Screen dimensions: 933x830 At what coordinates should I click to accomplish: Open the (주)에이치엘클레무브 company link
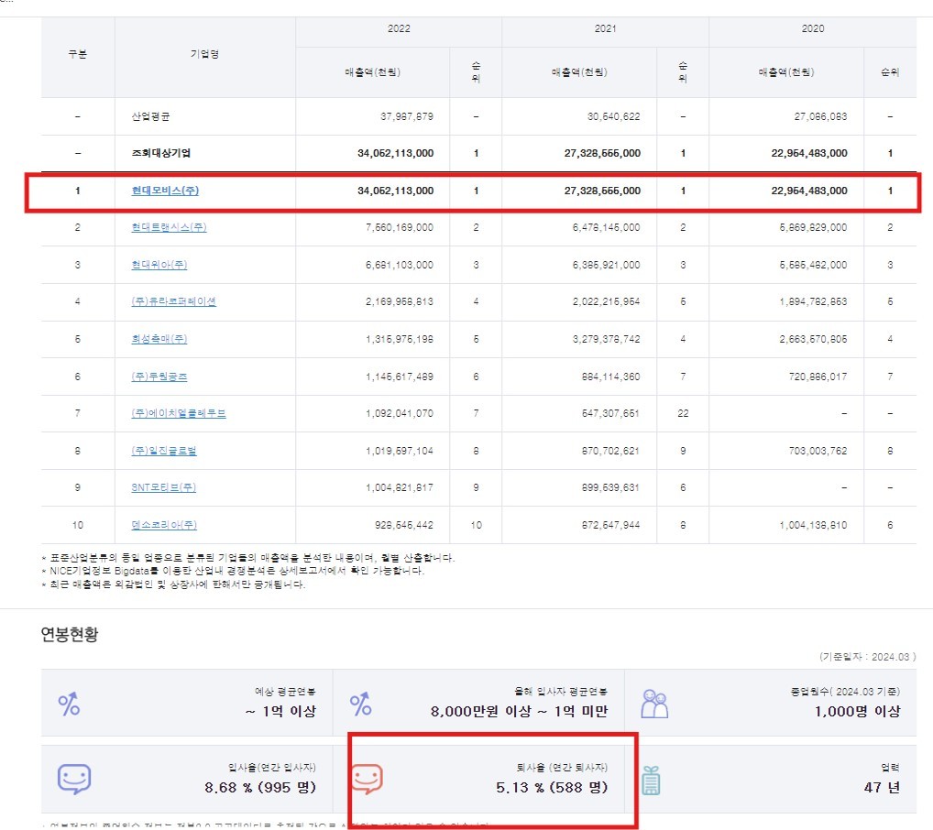pos(179,413)
